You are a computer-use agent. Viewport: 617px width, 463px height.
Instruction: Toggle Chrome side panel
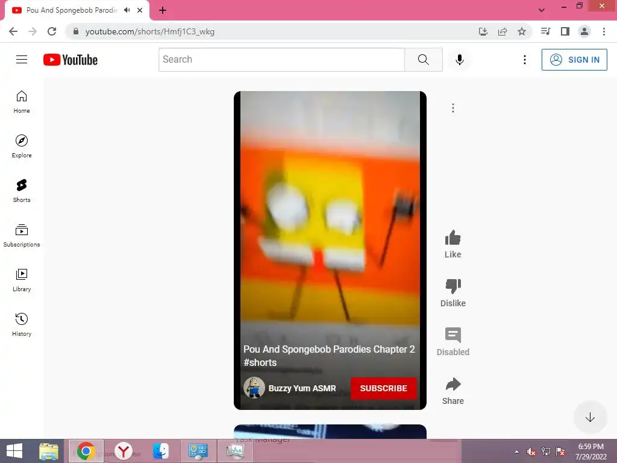pyautogui.click(x=565, y=31)
